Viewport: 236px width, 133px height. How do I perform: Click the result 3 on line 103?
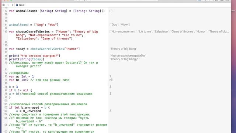click(110, 111)
